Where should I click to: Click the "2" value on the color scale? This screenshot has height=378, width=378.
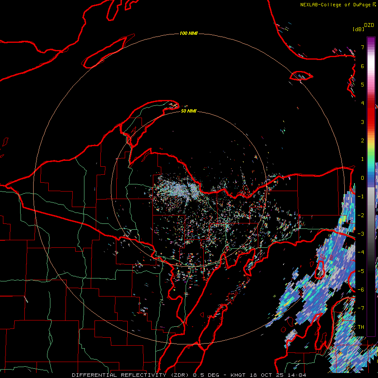(x=362, y=141)
